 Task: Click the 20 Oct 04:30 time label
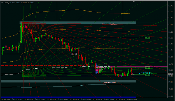click(x=74, y=99)
